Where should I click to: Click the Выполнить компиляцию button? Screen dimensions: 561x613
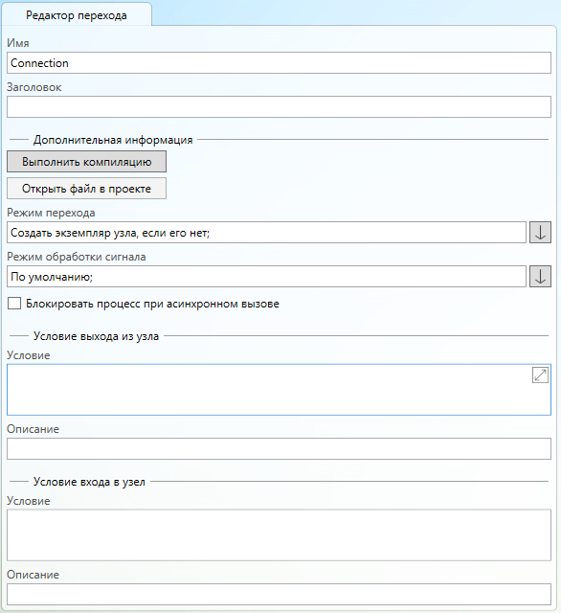click(86, 162)
